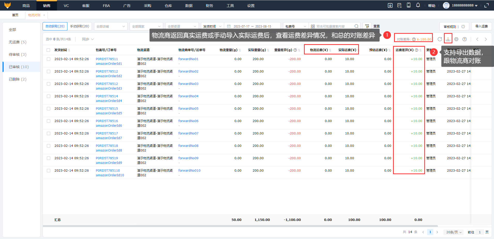This screenshot has width=494, height=239.
Task: Enter fullscreen with the expand icon
Action: point(487,5)
